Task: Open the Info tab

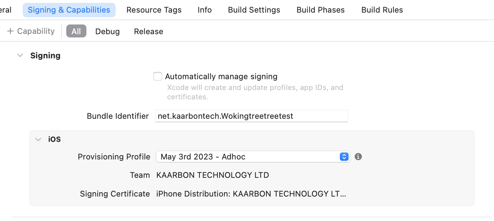Action: (205, 10)
